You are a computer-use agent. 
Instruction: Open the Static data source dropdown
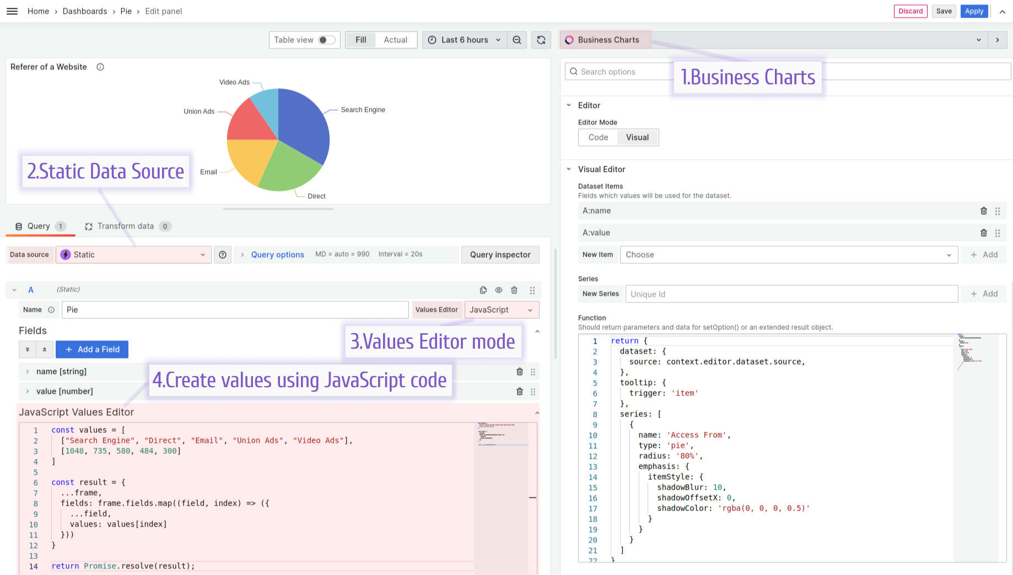[x=133, y=254]
